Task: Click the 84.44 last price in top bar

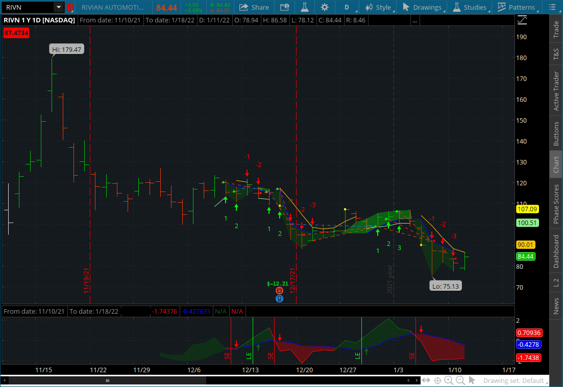Action: [x=166, y=8]
